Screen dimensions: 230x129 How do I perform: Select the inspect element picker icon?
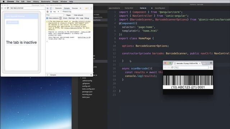[x=47, y=8]
